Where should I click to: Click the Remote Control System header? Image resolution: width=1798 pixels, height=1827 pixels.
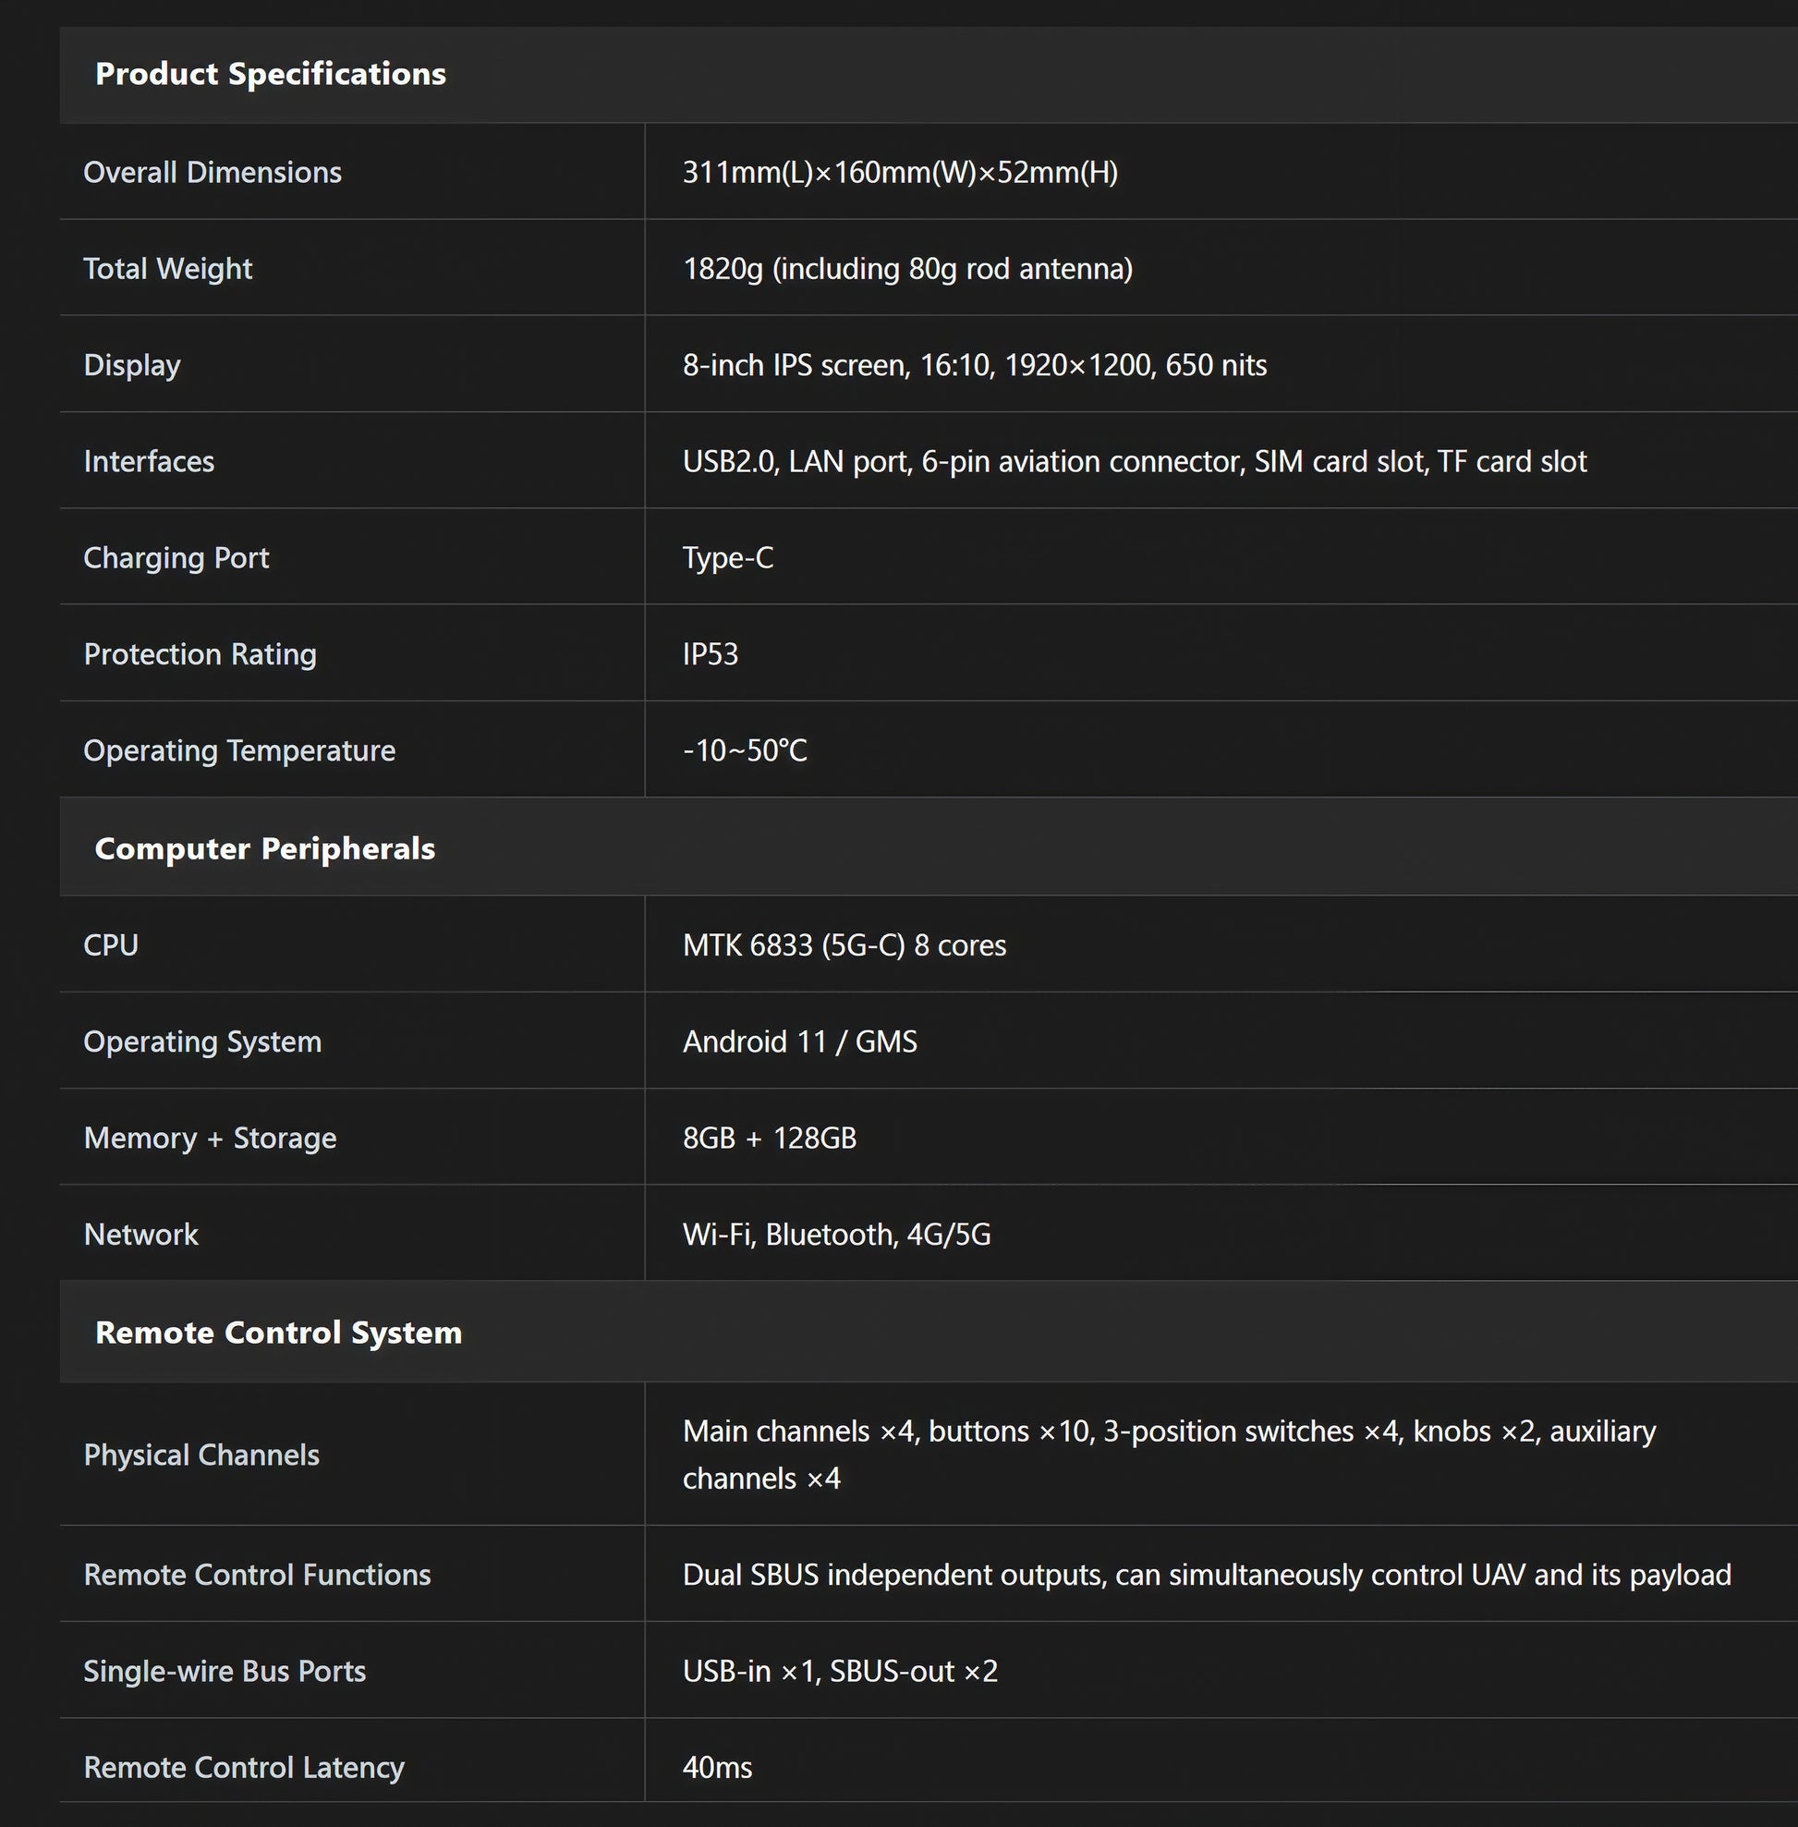pyautogui.click(x=279, y=1332)
